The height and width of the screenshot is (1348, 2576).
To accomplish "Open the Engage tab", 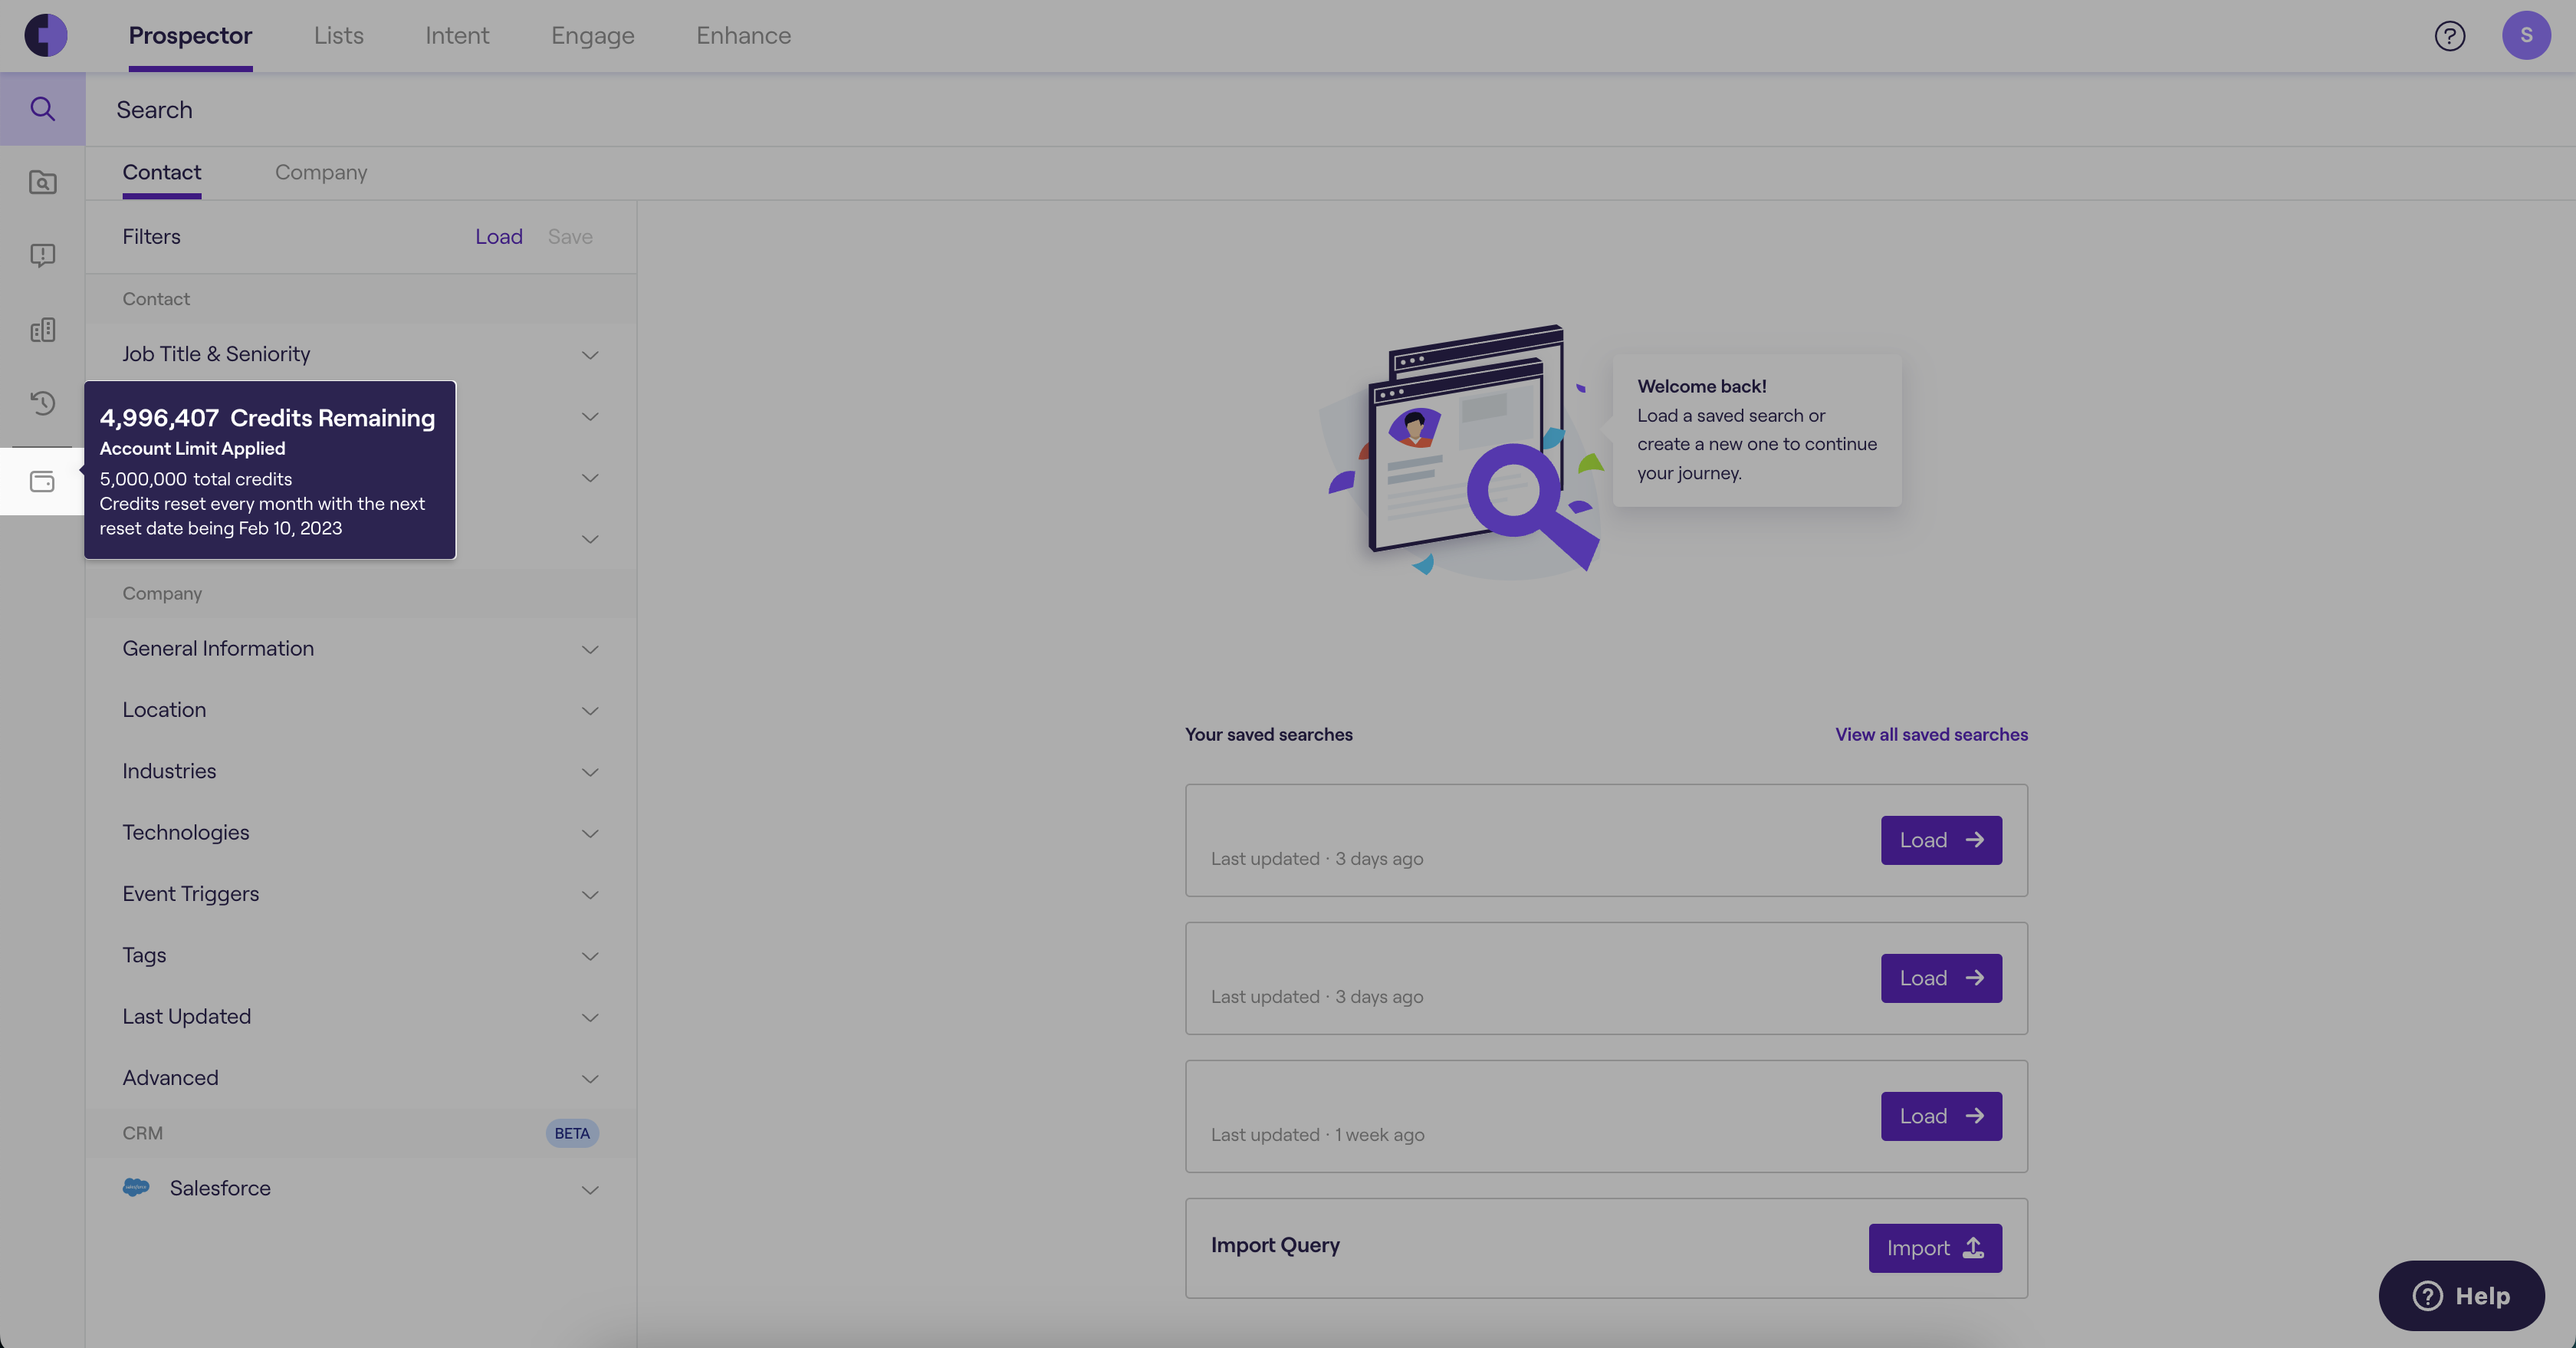I will tap(592, 35).
